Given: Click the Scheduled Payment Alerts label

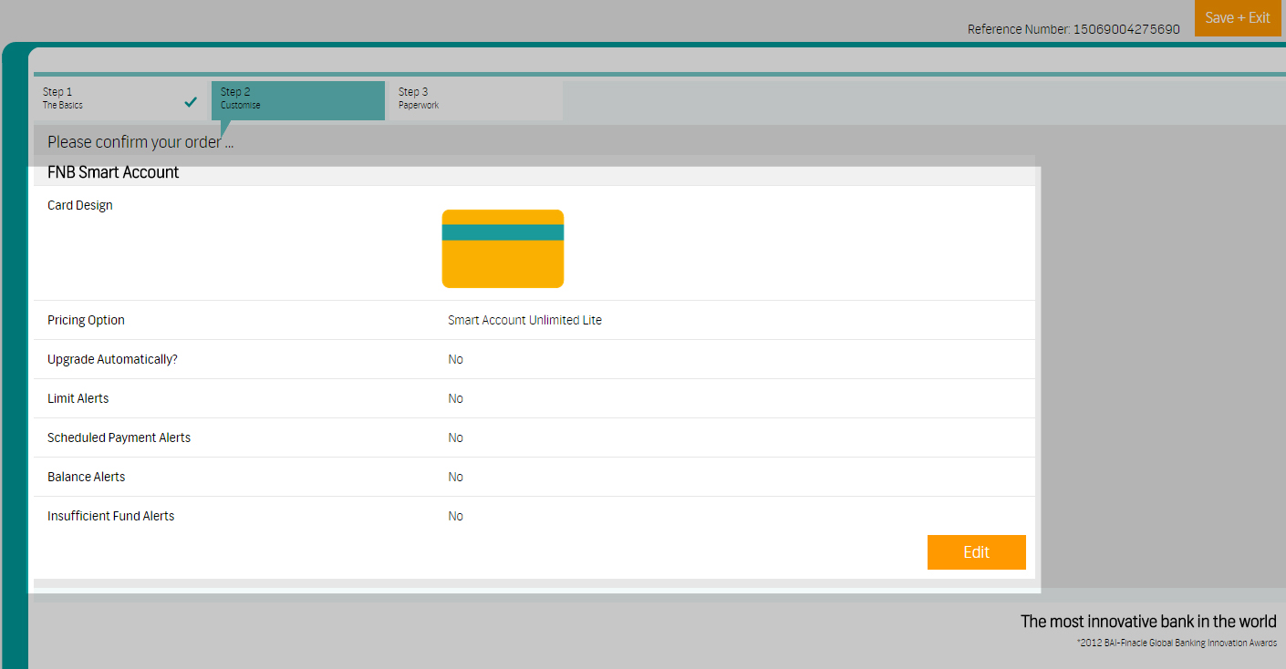Looking at the screenshot, I should coord(119,437).
